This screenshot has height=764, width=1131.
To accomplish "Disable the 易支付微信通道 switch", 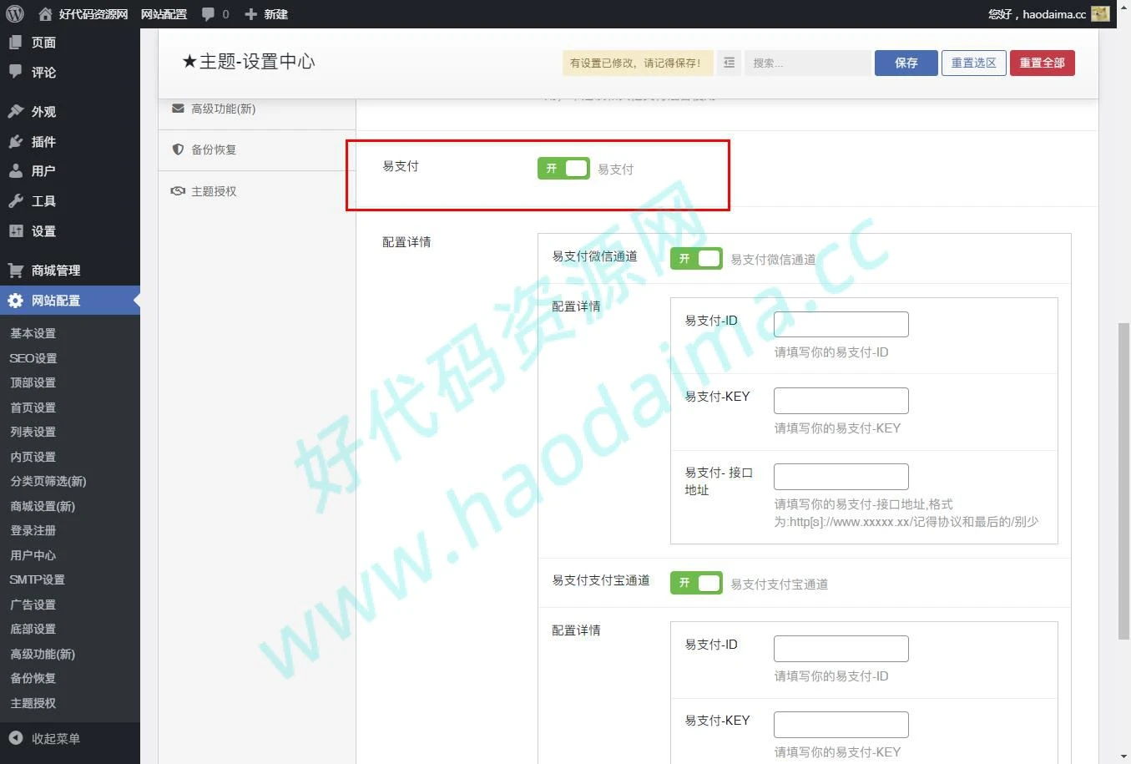I will point(696,259).
